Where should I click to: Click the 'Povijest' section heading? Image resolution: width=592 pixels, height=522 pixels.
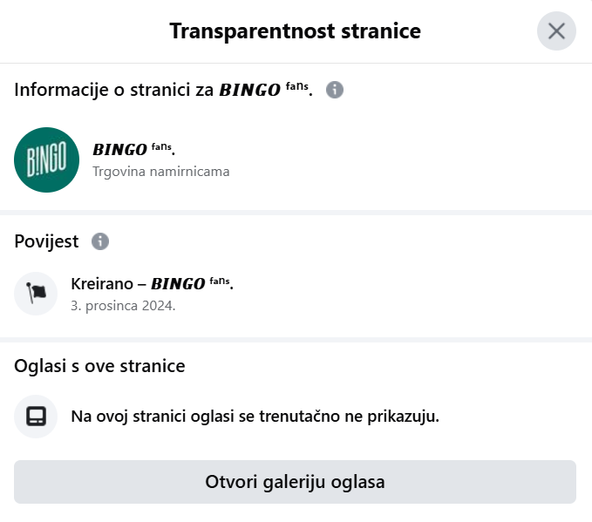[47, 241]
